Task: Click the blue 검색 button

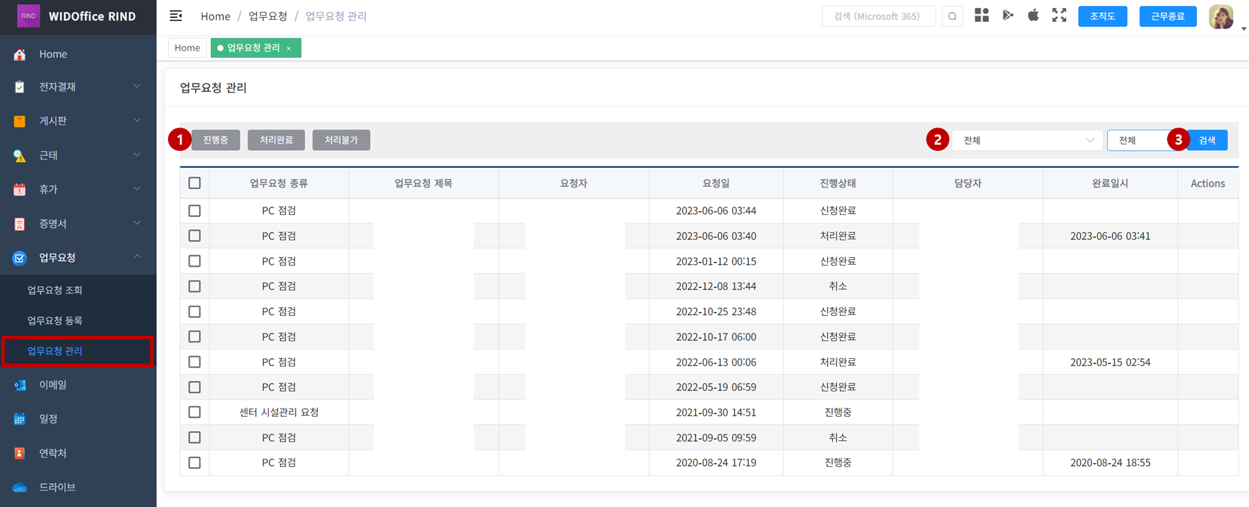Action: tap(1207, 141)
